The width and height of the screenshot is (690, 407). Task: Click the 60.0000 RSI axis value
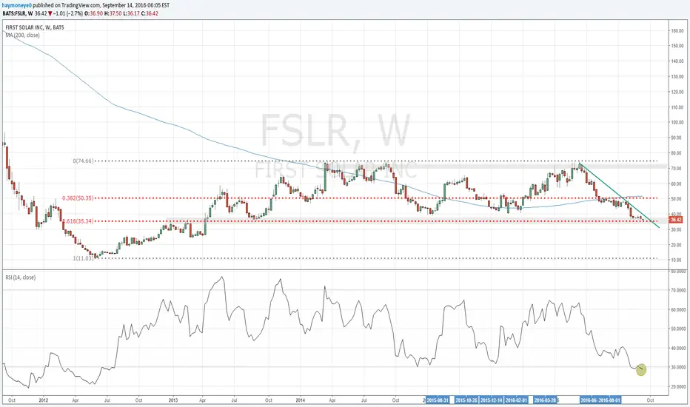pyautogui.click(x=678, y=310)
